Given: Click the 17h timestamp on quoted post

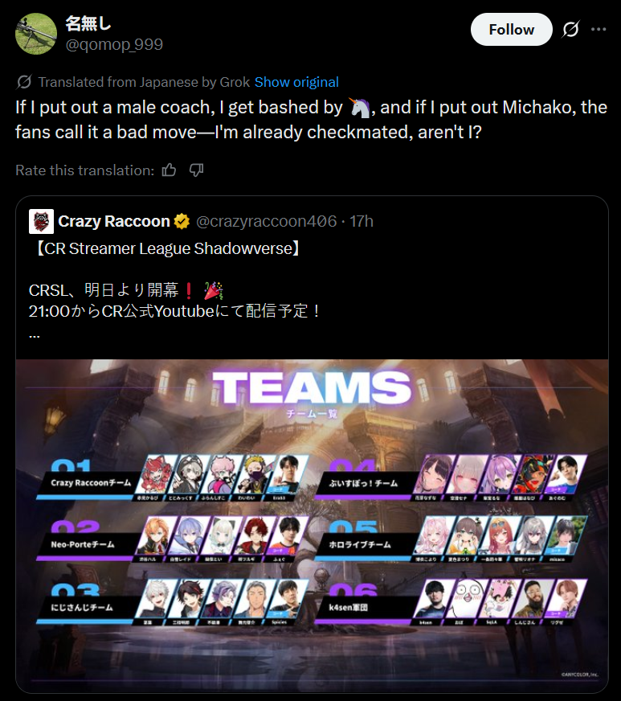Looking at the screenshot, I should pyautogui.click(x=362, y=221).
